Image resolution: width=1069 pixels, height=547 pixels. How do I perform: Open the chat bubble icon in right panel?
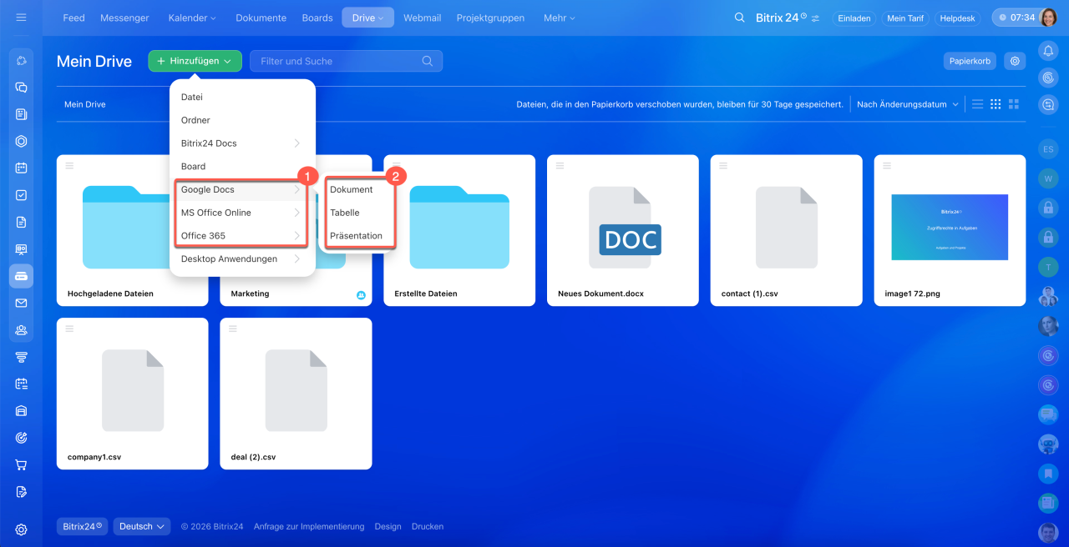tap(1048, 414)
